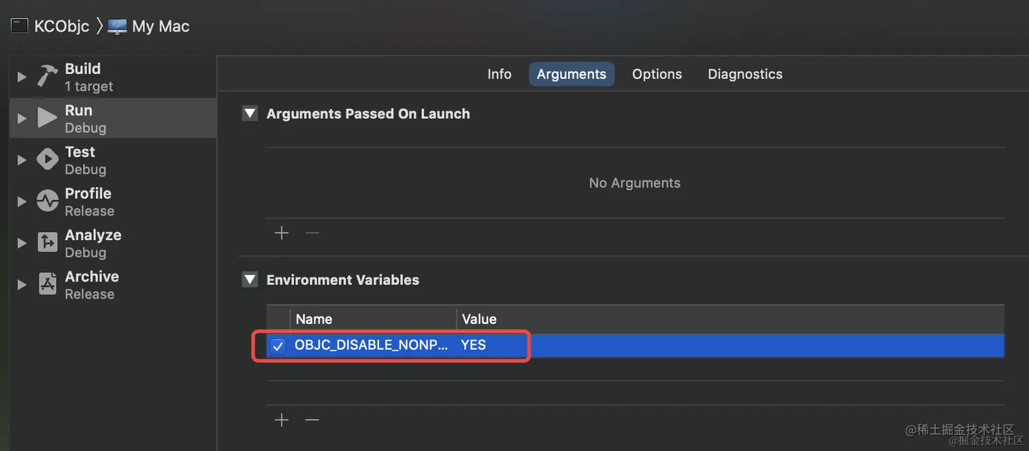This screenshot has width=1029, height=451.
Task: Click the Profile instruments icon
Action: click(48, 201)
